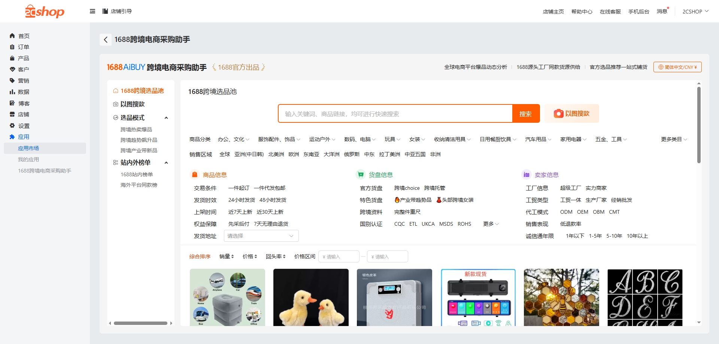
Task: Toggle the 10年以上 filter
Action: pyautogui.click(x=637, y=236)
